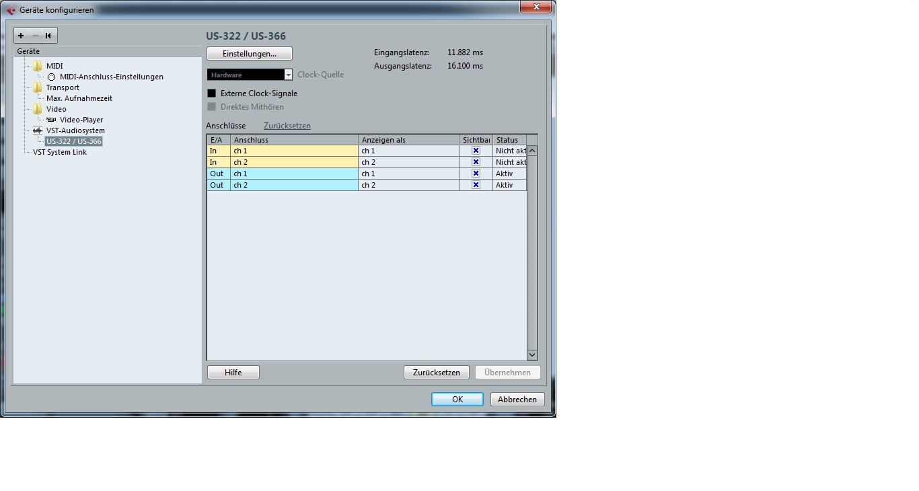
Task: Click the MIDI folder icon
Action: tap(37, 66)
